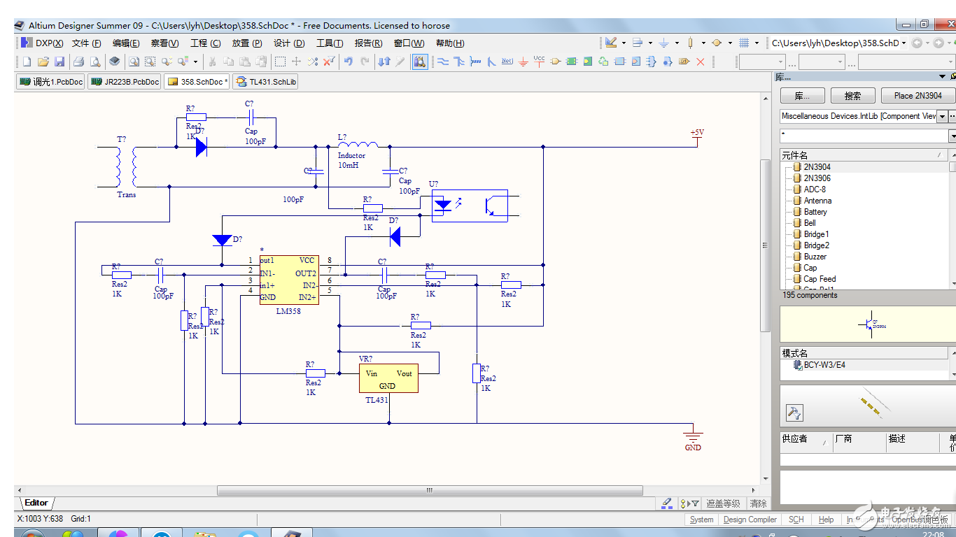Click the configure tools icon in library panel
956x537 pixels.
[x=794, y=413]
